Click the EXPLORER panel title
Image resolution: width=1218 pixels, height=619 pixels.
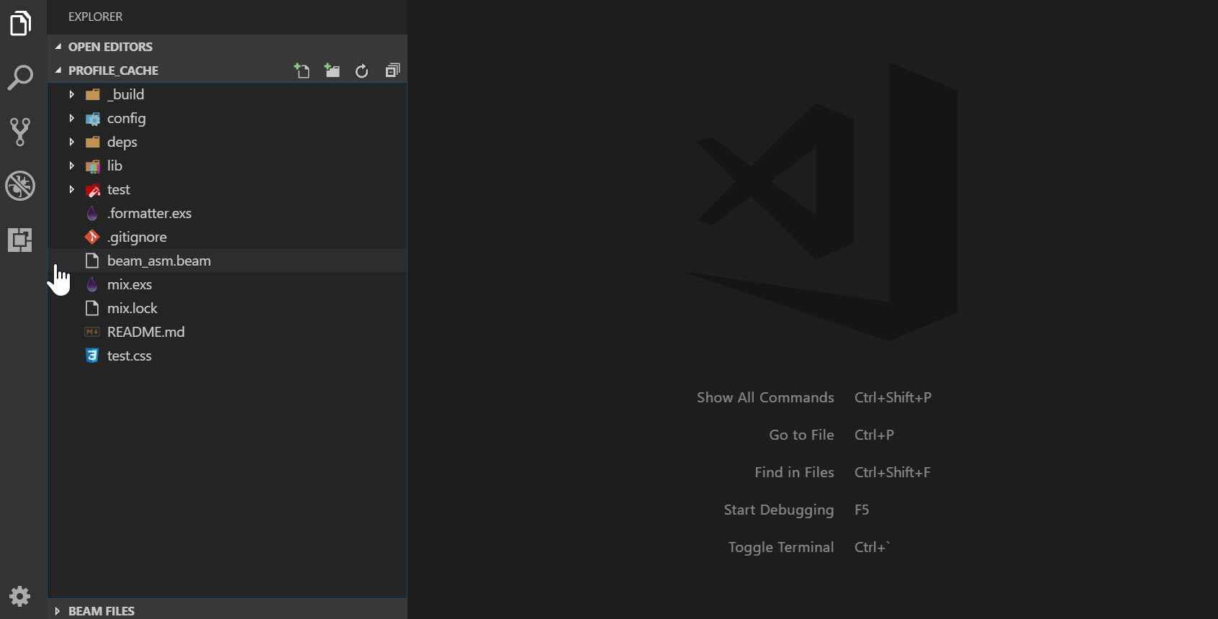pyautogui.click(x=95, y=17)
